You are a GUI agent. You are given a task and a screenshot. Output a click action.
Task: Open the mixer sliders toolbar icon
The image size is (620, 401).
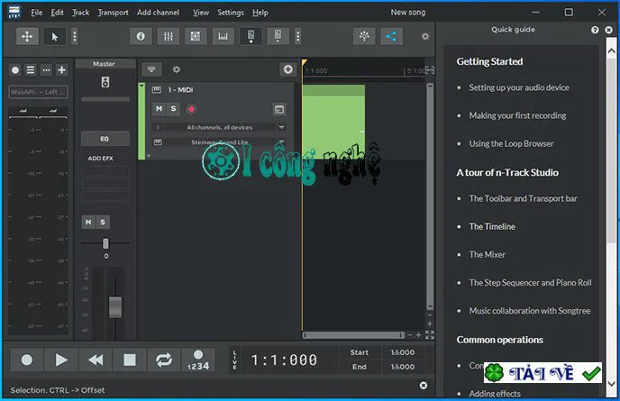[x=168, y=36]
